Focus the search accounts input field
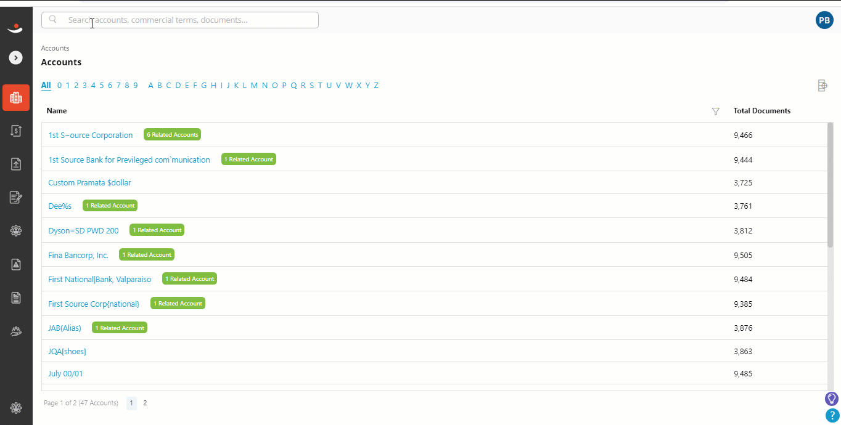 click(180, 20)
